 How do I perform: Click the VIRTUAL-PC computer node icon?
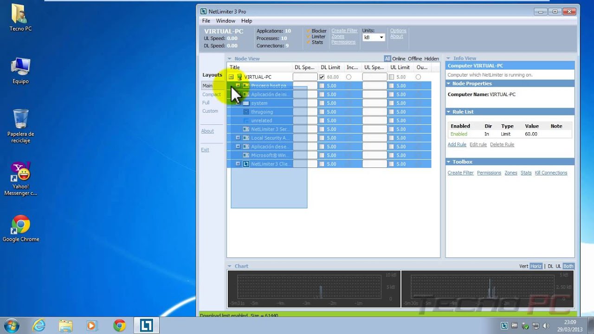point(239,77)
